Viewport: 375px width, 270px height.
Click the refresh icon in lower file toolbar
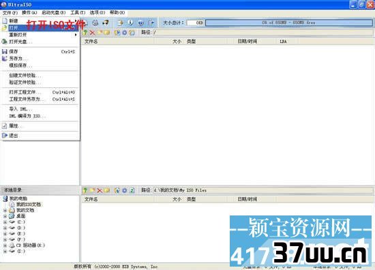click(x=132, y=190)
